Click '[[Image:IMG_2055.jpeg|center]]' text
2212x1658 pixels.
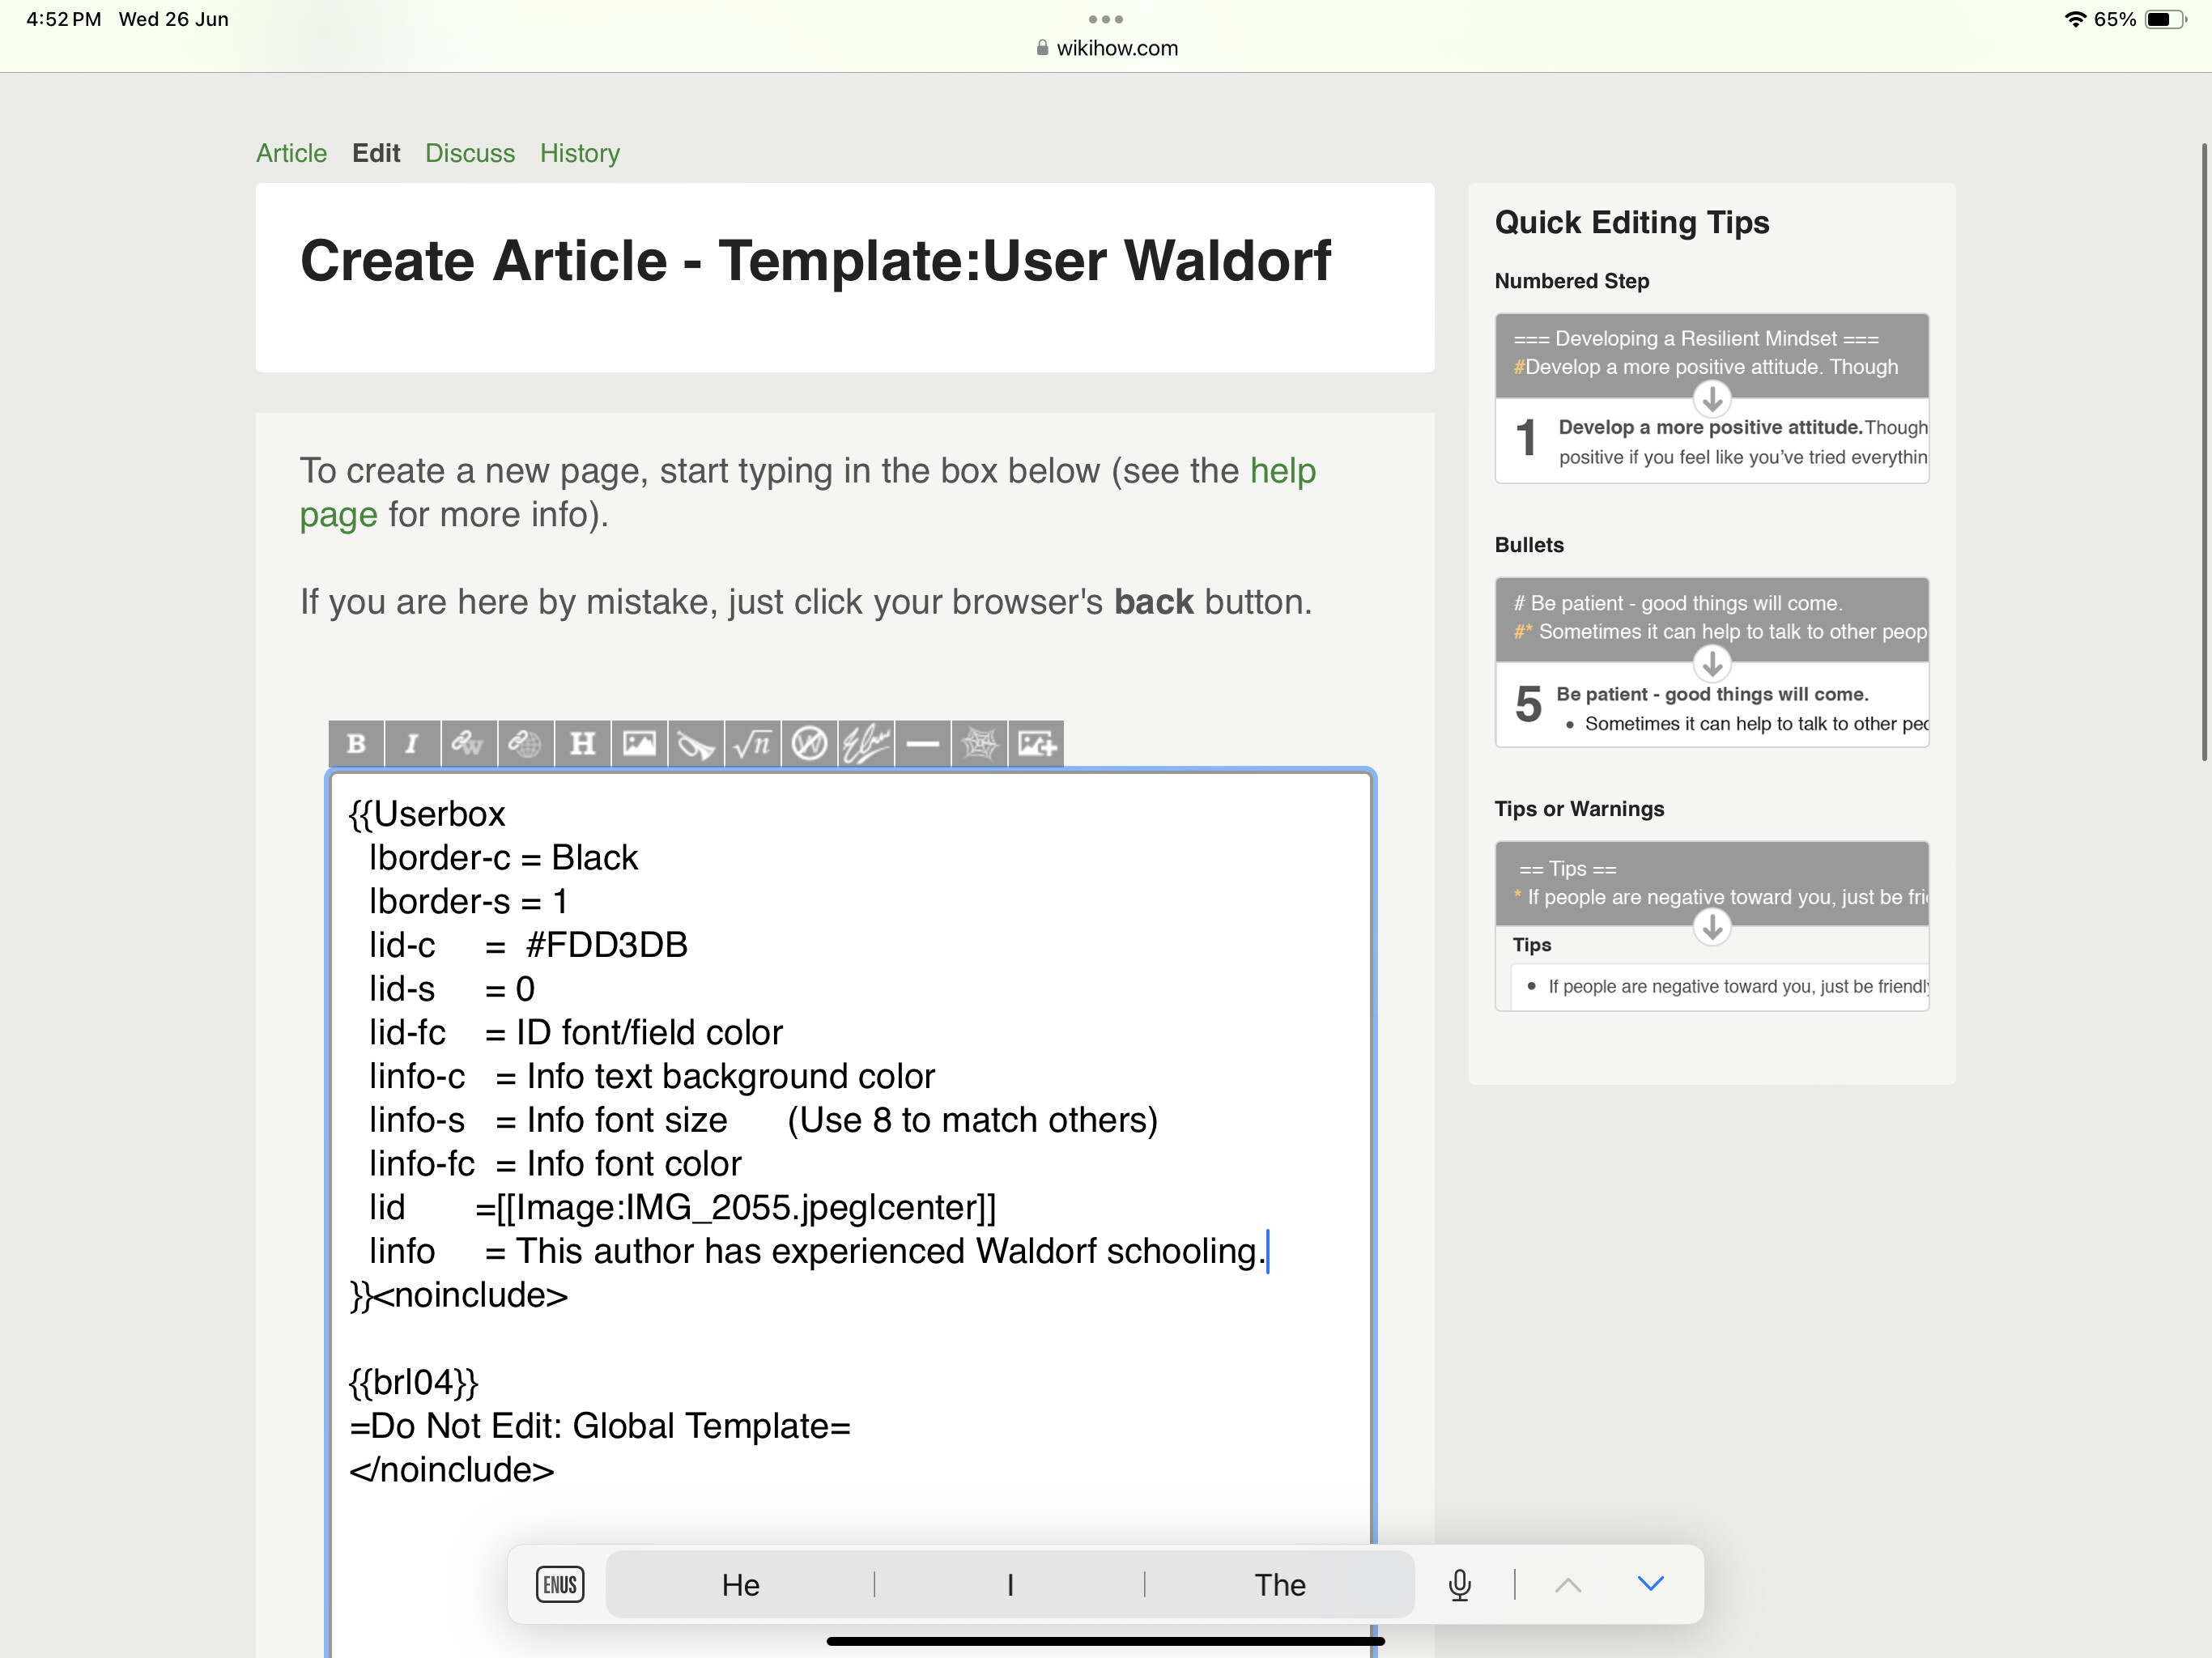click(x=746, y=1208)
